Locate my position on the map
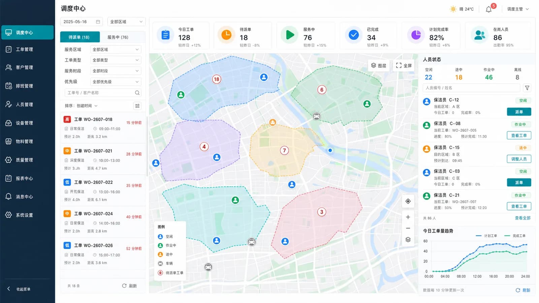Image resolution: width=539 pixels, height=303 pixels. (408, 201)
